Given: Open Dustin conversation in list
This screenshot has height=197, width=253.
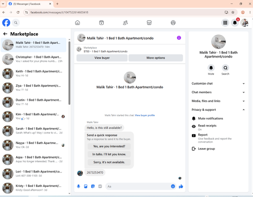Looking at the screenshot, I should (x=33, y=102).
